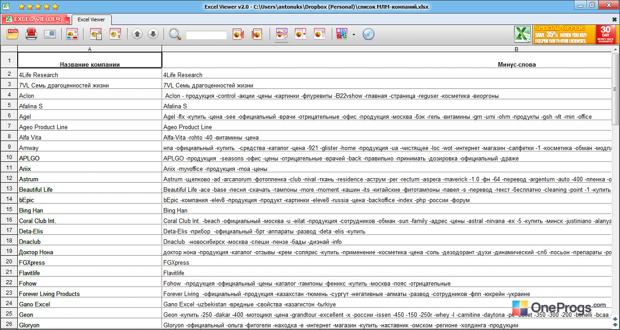The width and height of the screenshot is (620, 330).
Task: Click the screen snapshot icon after the printer
Action: (x=49, y=34)
